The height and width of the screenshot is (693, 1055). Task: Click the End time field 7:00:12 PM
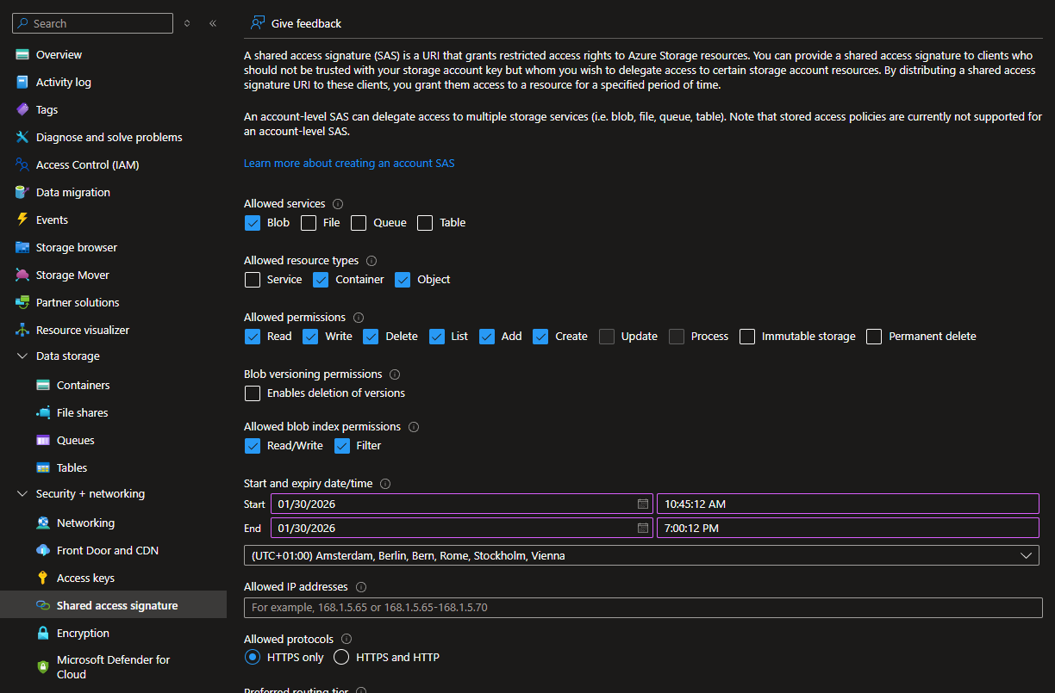tap(848, 528)
